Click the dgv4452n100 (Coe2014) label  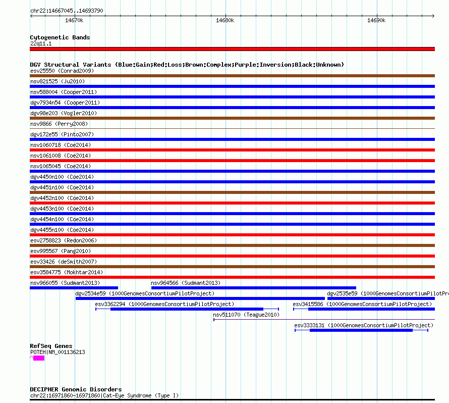point(62,198)
